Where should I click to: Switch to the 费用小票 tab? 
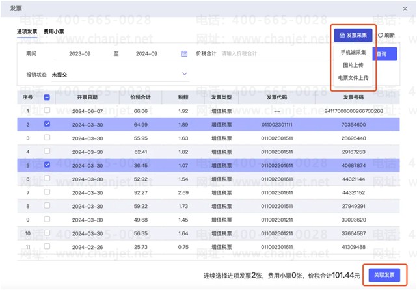(53, 31)
